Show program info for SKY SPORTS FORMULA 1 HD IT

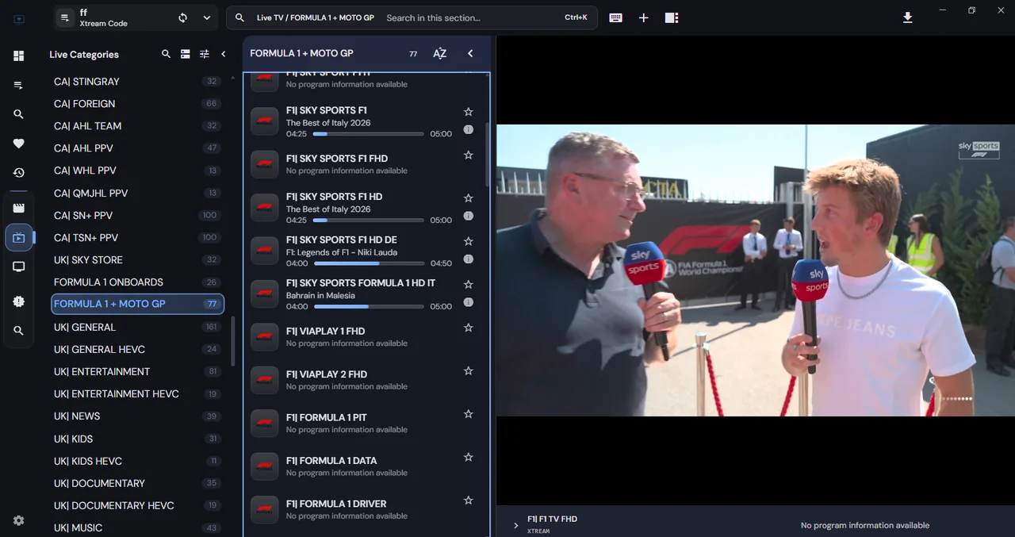click(x=468, y=302)
